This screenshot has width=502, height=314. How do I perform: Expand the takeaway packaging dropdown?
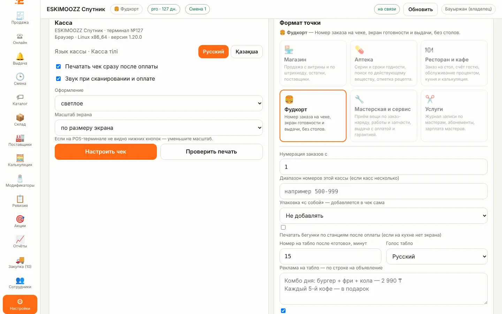click(x=383, y=216)
